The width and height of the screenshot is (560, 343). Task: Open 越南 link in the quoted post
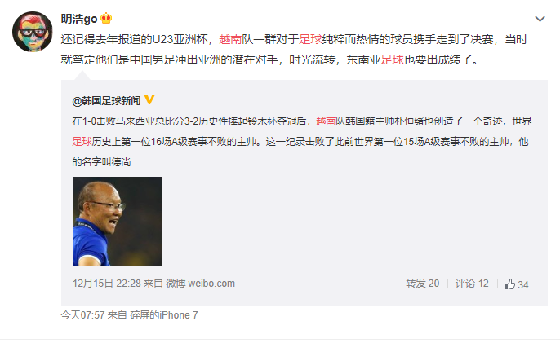326,121
